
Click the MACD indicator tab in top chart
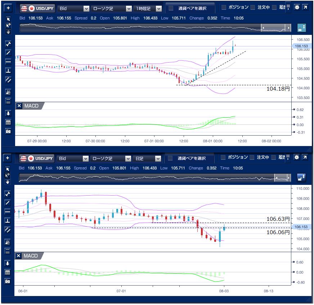tap(31, 106)
